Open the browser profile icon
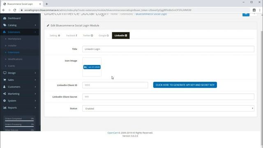Image resolution: width=263 pixels, height=148 pixels. (254, 10)
